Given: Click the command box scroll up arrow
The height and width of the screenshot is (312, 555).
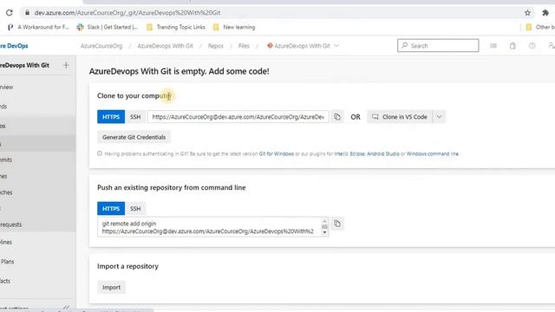Looking at the screenshot, I should click(324, 221).
